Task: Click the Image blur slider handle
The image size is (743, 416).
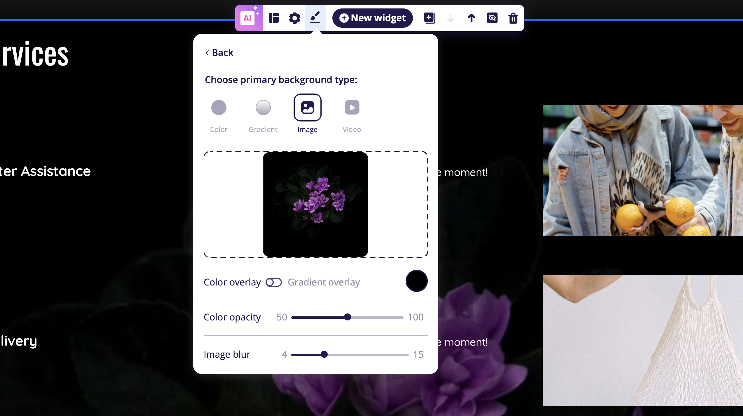Action: [x=324, y=355]
